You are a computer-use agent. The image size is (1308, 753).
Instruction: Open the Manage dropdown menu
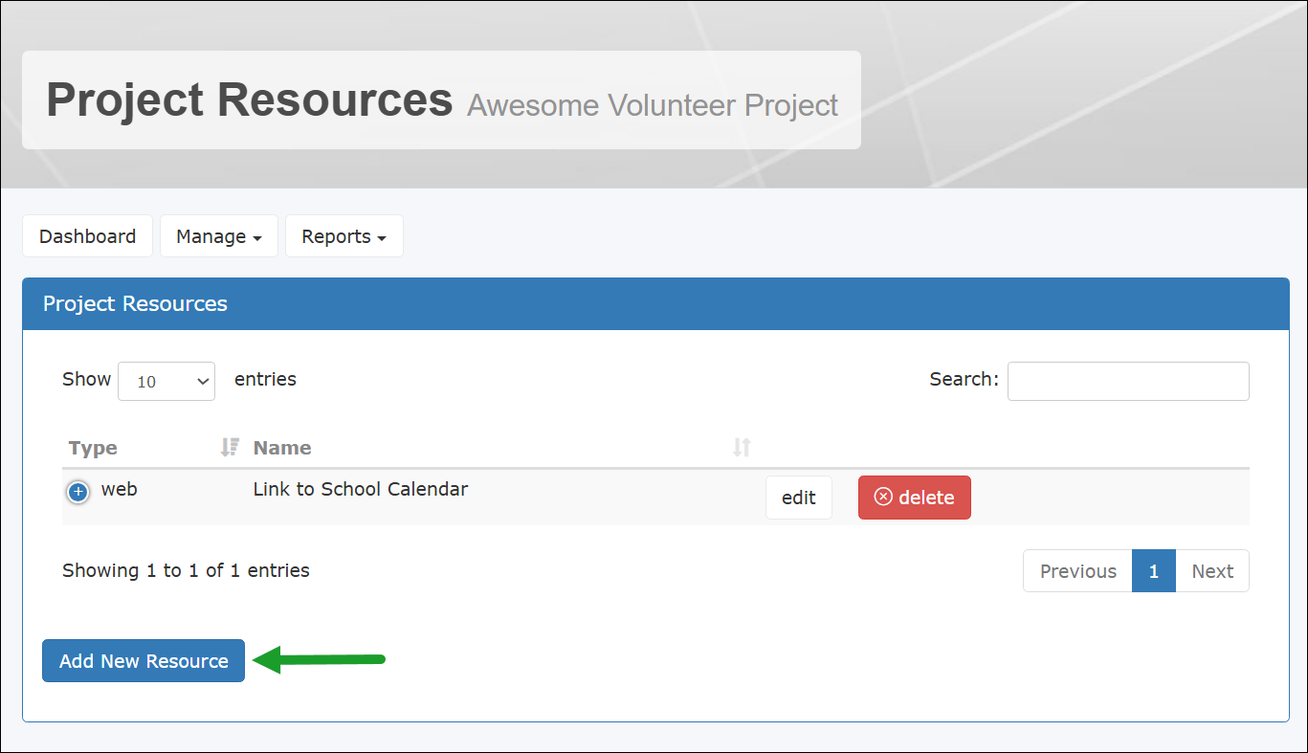219,236
